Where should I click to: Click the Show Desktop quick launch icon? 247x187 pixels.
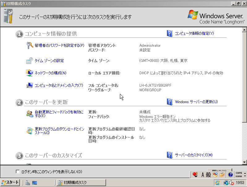click(35, 183)
